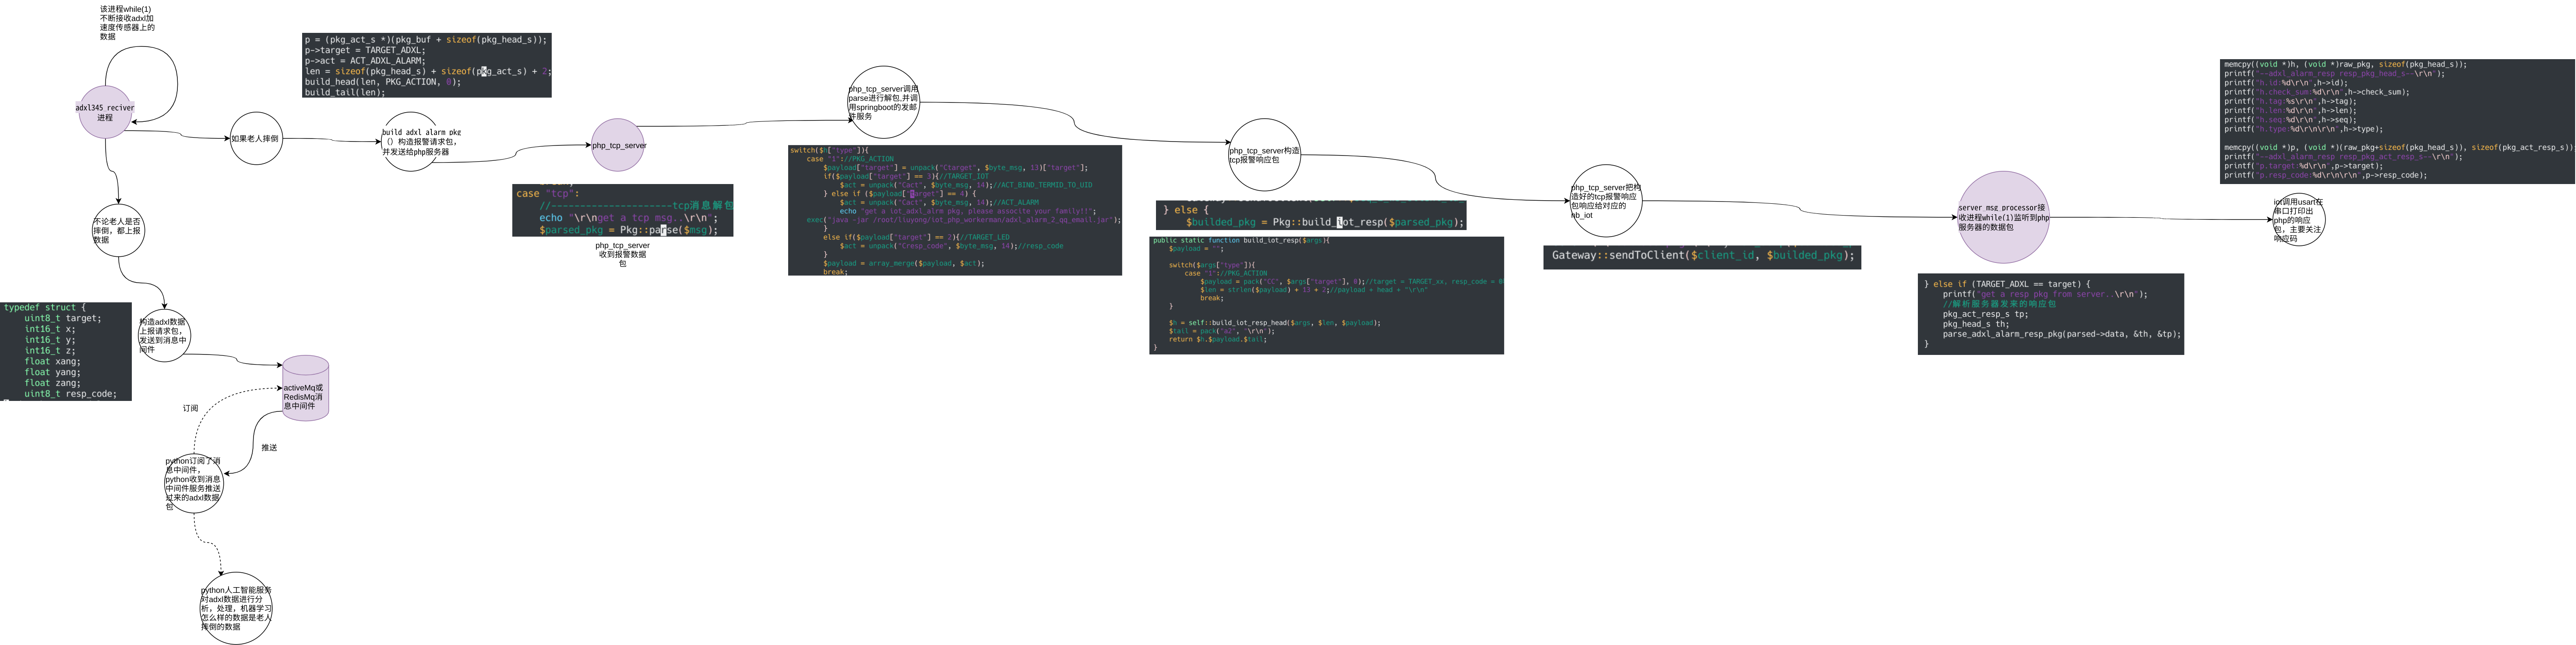Select the purple php_tcp_server node
Viewport: 2576px width, 645px height.
[618, 145]
